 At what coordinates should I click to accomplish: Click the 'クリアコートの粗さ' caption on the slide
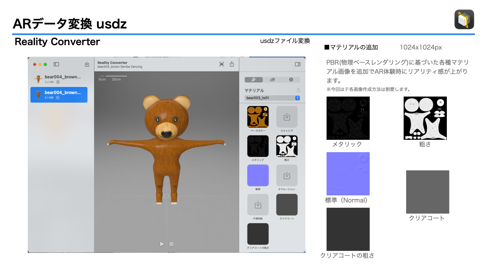347,256
